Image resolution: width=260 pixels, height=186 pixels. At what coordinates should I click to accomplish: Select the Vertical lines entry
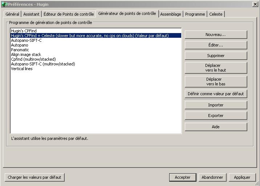pyautogui.click(x=96, y=69)
